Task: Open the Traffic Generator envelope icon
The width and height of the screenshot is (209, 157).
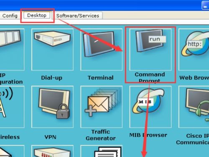Action: pyautogui.click(x=102, y=107)
